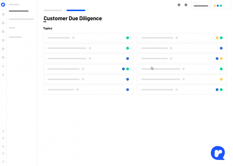This screenshot has width=233, height=166.
Task: Click the blue dot on the second right-column card
Action: (x=221, y=48)
